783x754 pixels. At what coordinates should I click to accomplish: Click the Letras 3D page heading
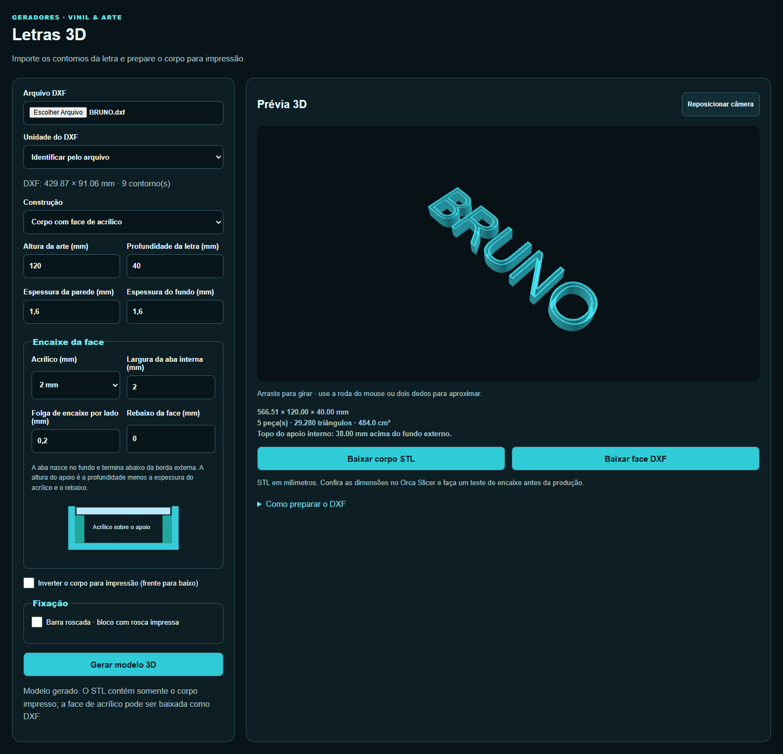point(49,34)
